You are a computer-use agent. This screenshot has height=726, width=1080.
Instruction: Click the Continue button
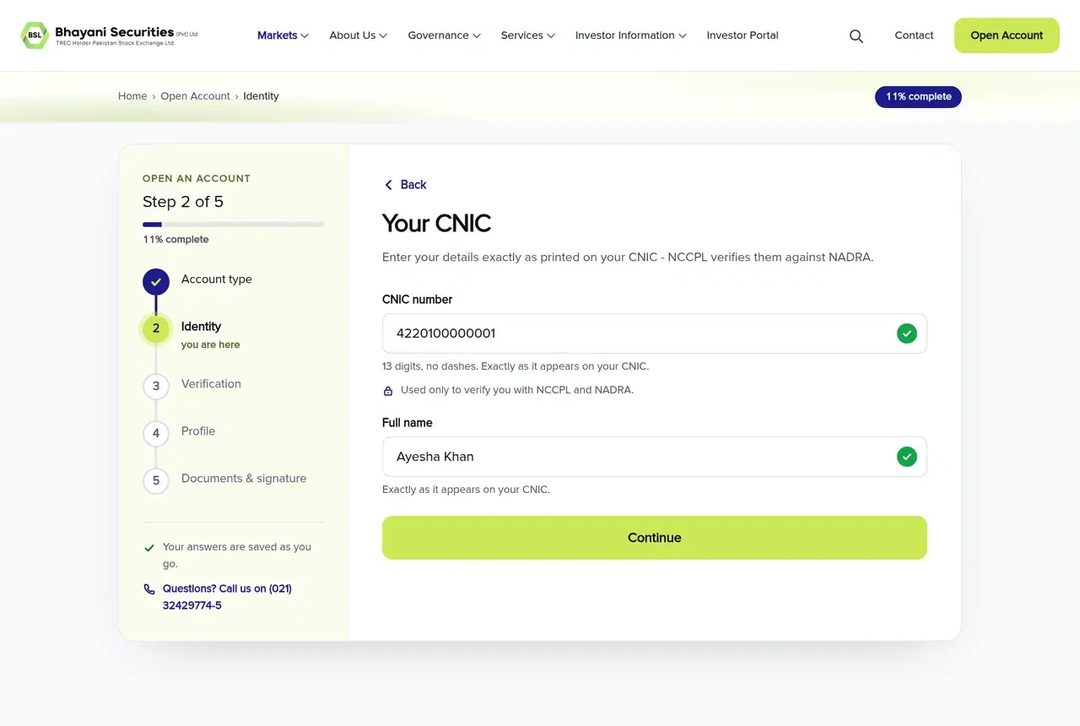click(655, 538)
